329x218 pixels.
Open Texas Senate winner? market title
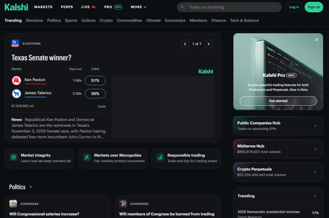click(41, 58)
